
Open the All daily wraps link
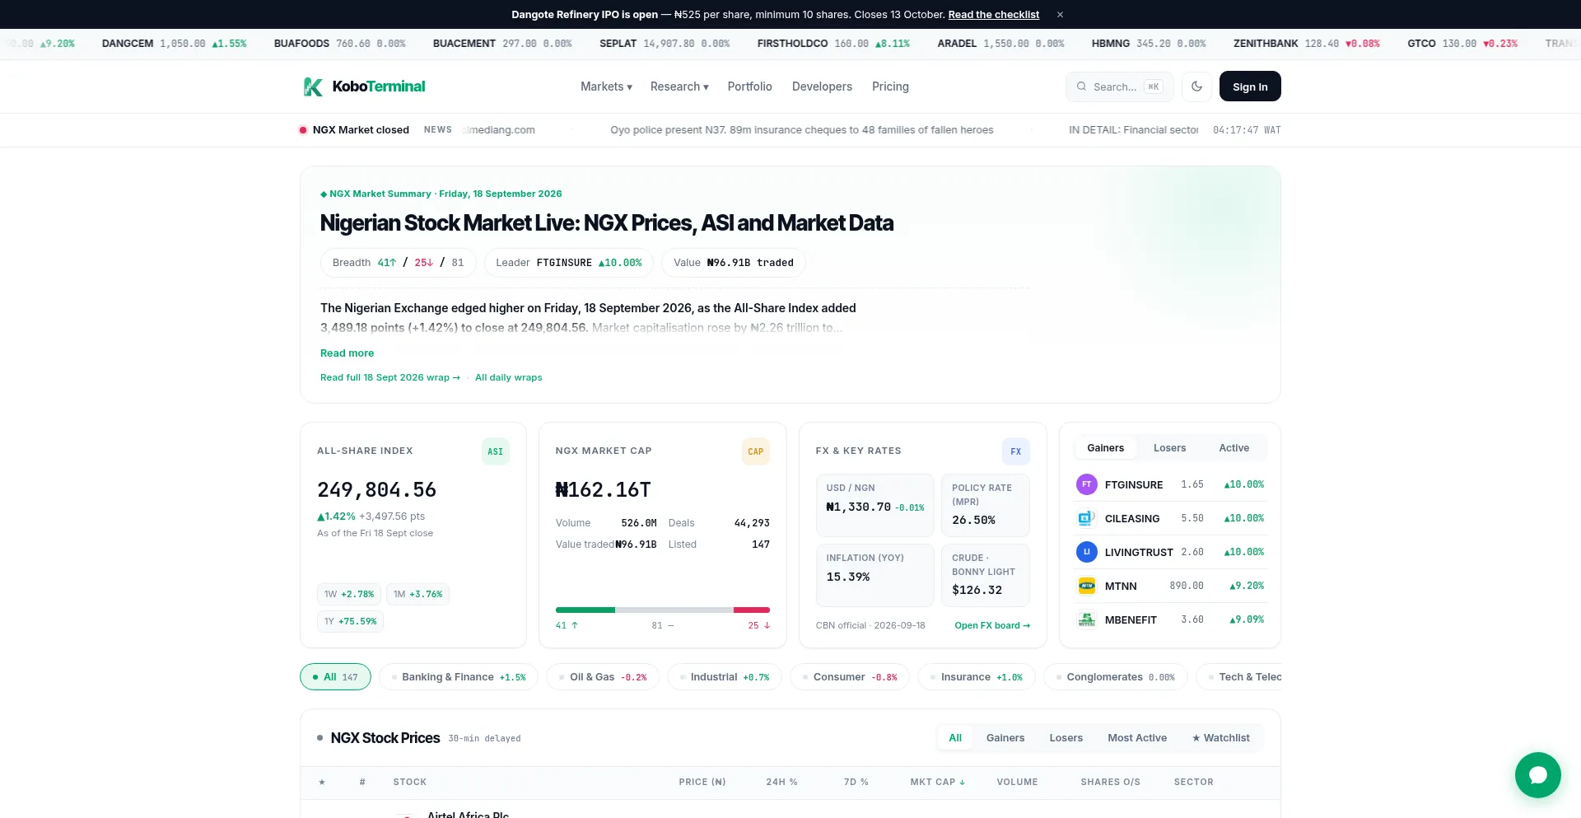[x=508, y=377]
